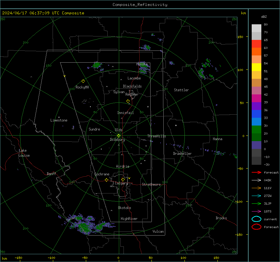Select the light blue 30-33 dBZ swatch

256,122
